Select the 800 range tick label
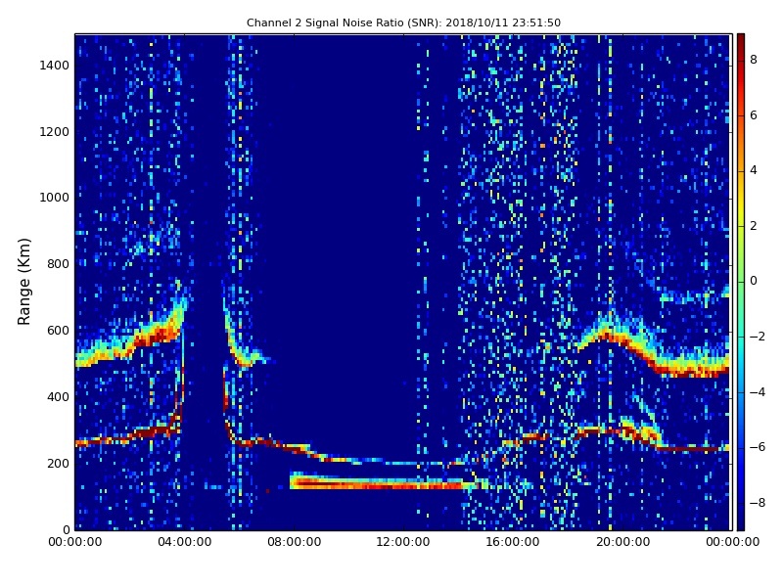Image resolution: width=783 pixels, height=587 pixels. tap(58, 264)
